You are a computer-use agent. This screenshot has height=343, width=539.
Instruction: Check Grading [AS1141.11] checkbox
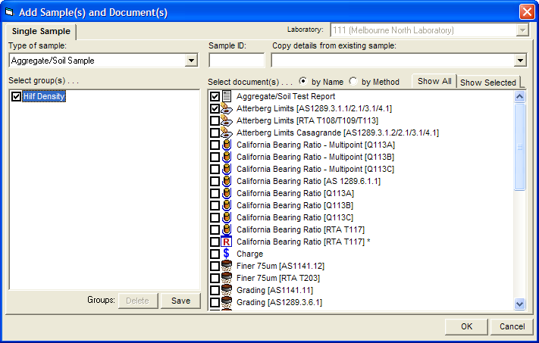[x=215, y=290]
